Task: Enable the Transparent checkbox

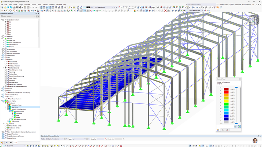Action: click(8, 122)
